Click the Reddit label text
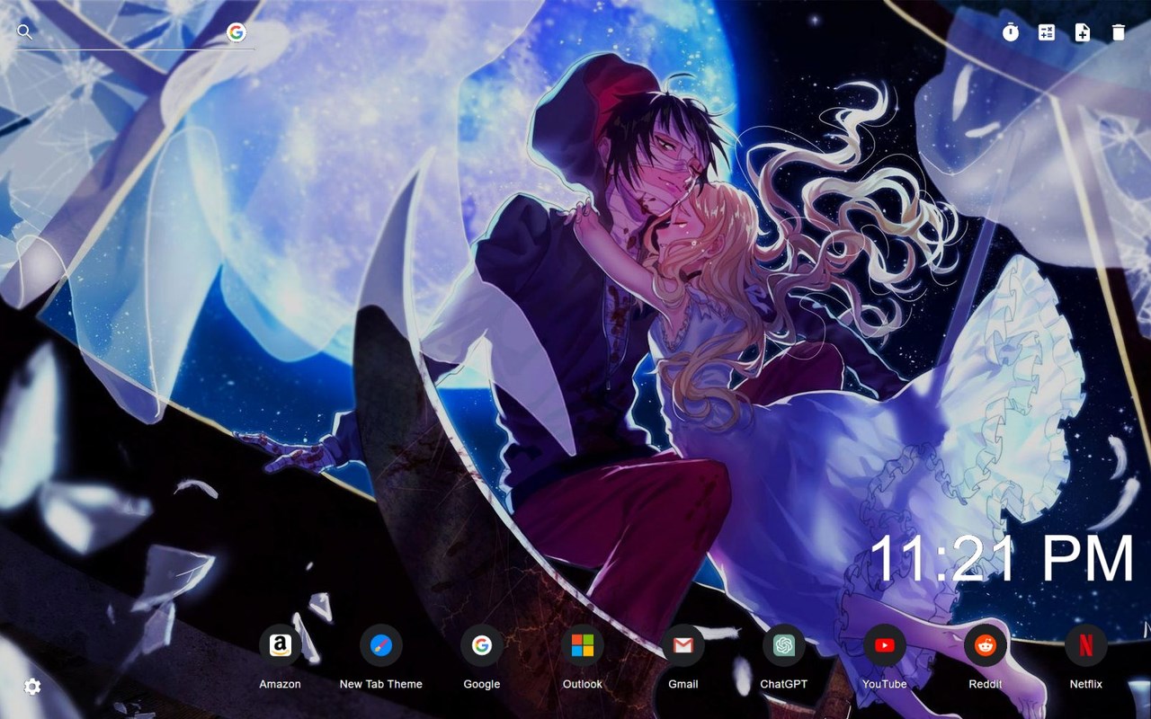Screen dimensions: 1151x719 pyautogui.click(x=986, y=684)
